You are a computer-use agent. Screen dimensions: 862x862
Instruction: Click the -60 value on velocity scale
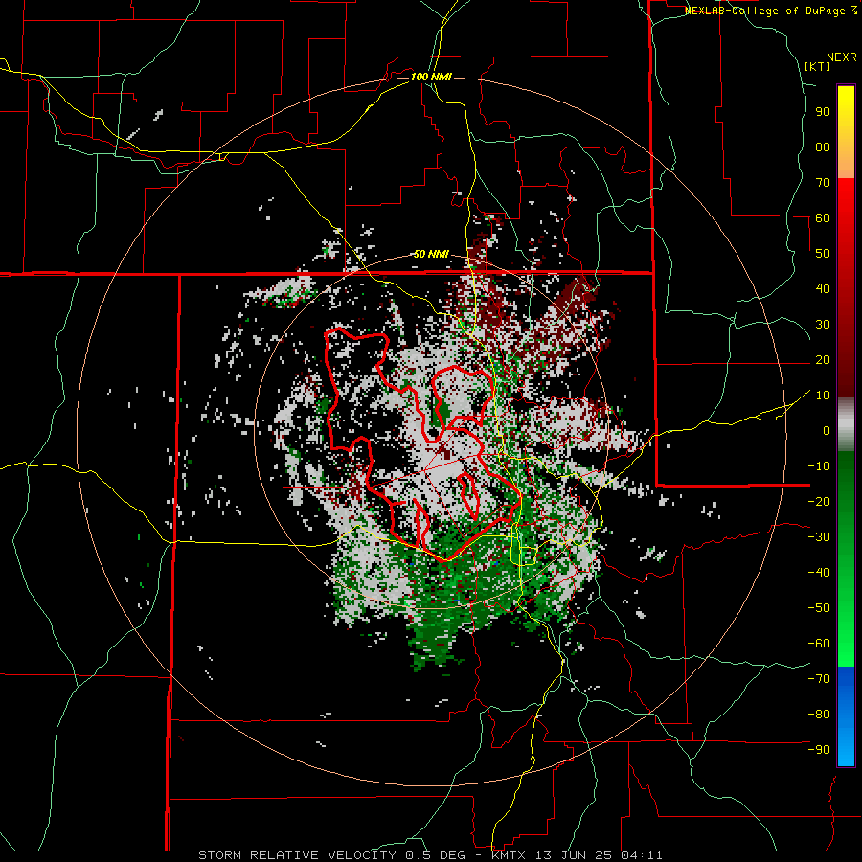819,644
